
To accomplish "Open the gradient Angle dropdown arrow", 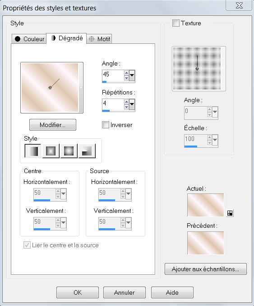I will point(132,75).
